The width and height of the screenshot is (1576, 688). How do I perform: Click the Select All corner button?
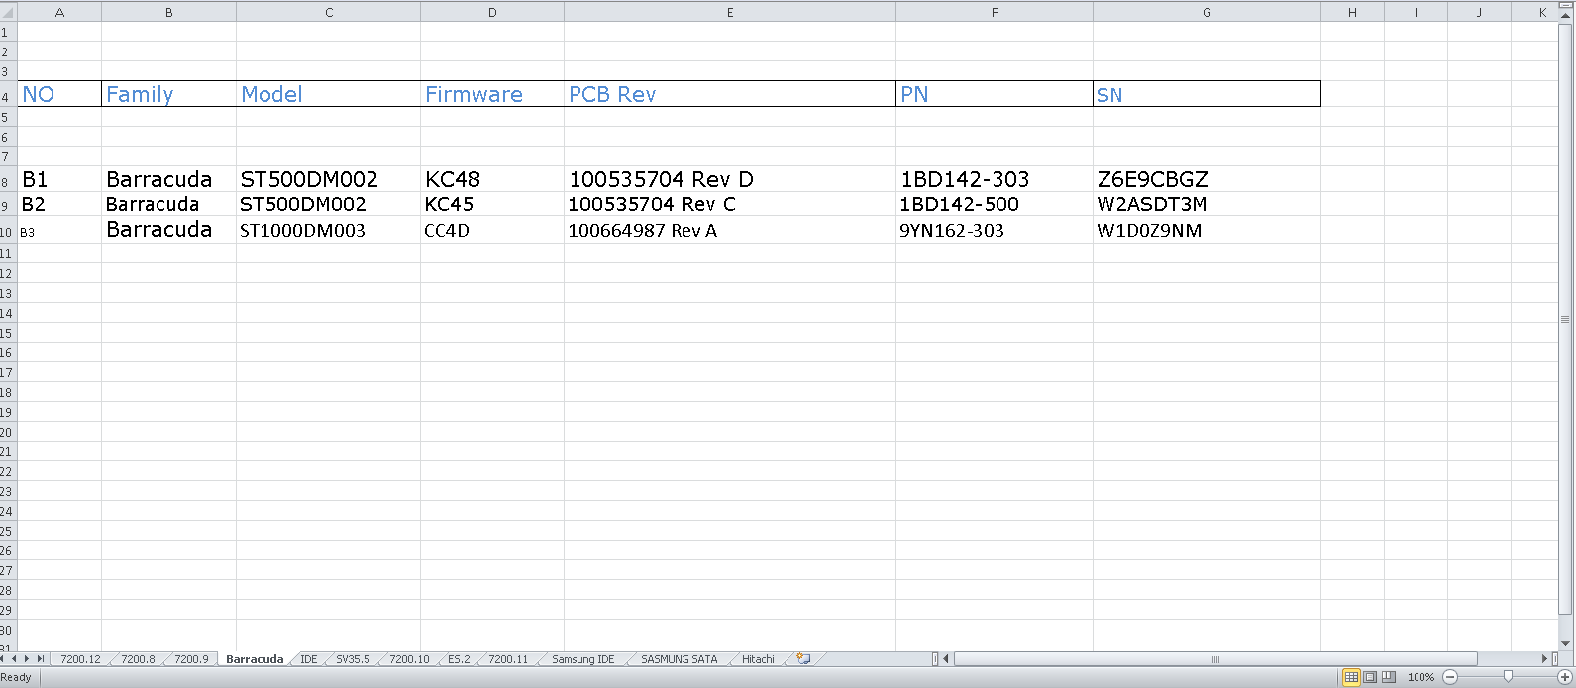(x=8, y=12)
